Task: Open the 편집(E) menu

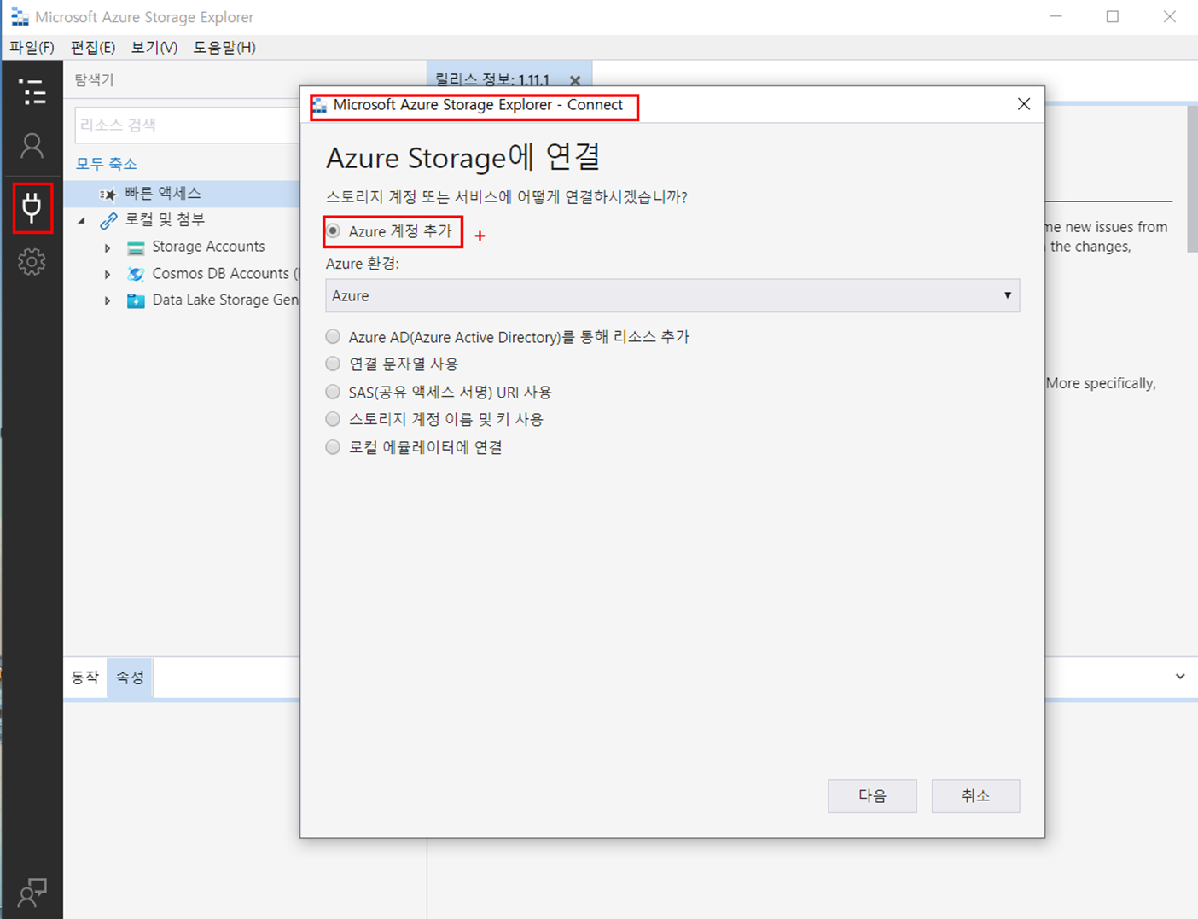Action: pos(93,47)
